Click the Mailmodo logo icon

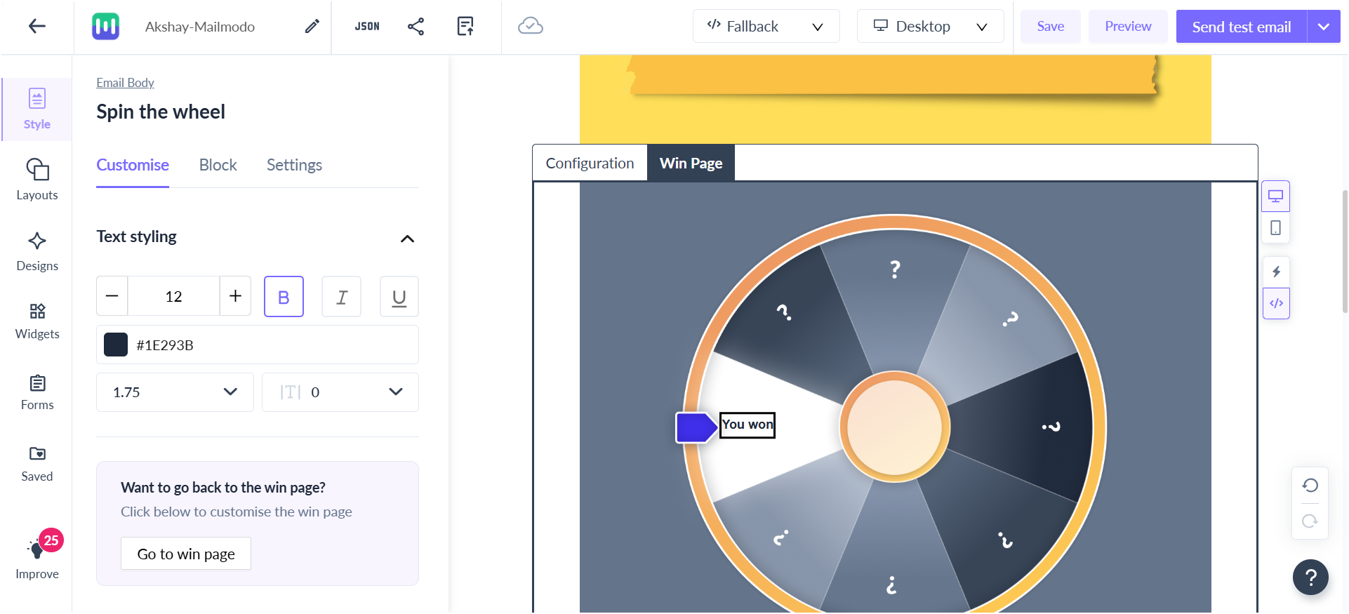(x=106, y=27)
